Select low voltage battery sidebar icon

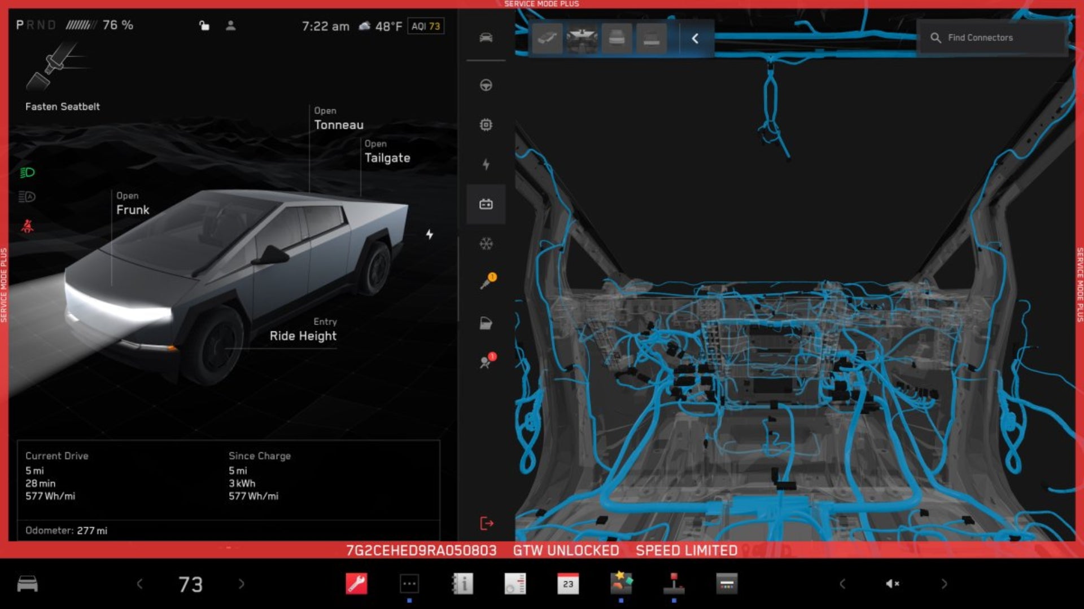[486, 204]
